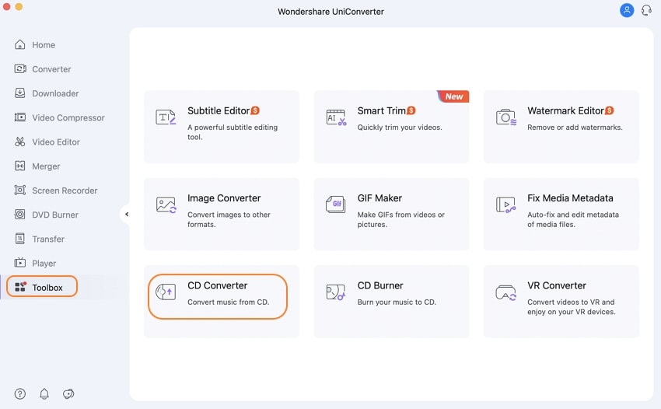Click the Video Compressor icon
Screen dimensions: 661x409
(19, 117)
